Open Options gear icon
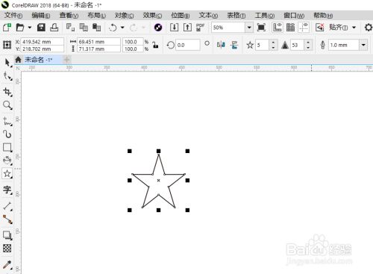Screen dimensions: 373x274 point(369,28)
